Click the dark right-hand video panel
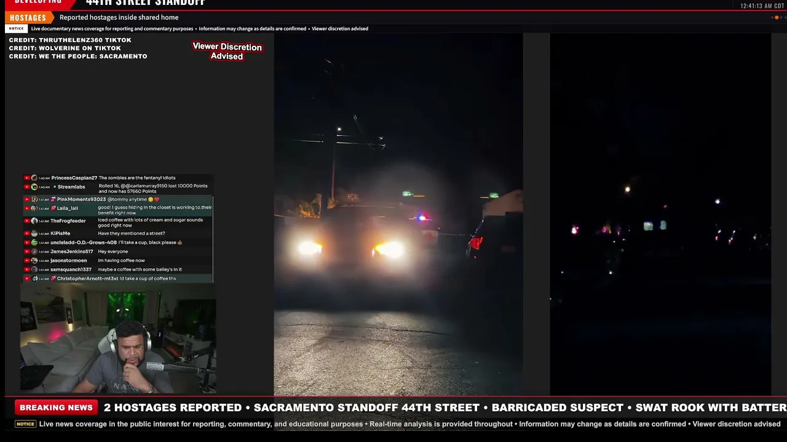Screen dimensions: 787x442 [660, 214]
